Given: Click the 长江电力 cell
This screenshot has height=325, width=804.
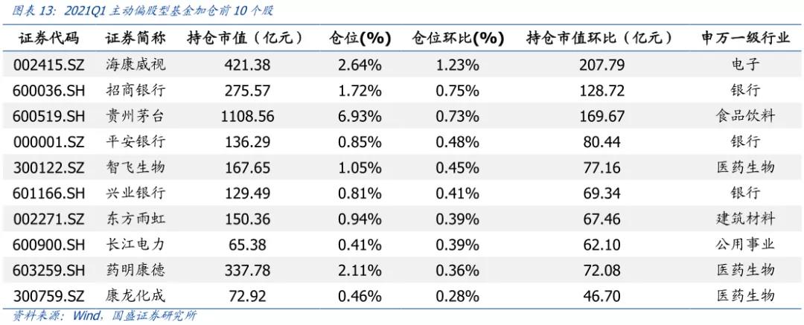Looking at the screenshot, I should (x=135, y=244).
